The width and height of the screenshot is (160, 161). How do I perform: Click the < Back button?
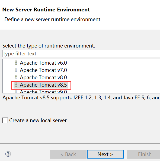coord(68,154)
